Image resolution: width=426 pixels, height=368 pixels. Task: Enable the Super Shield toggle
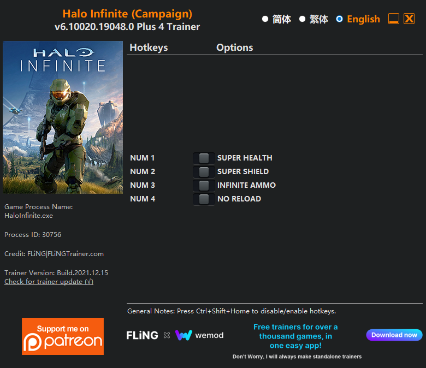204,171
